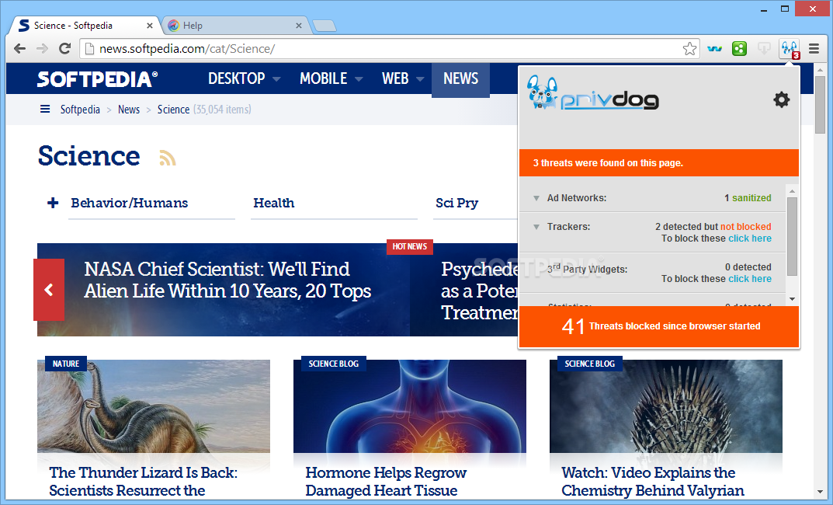Click PrivDog panel scroll up arrow
833x505 pixels.
click(792, 191)
